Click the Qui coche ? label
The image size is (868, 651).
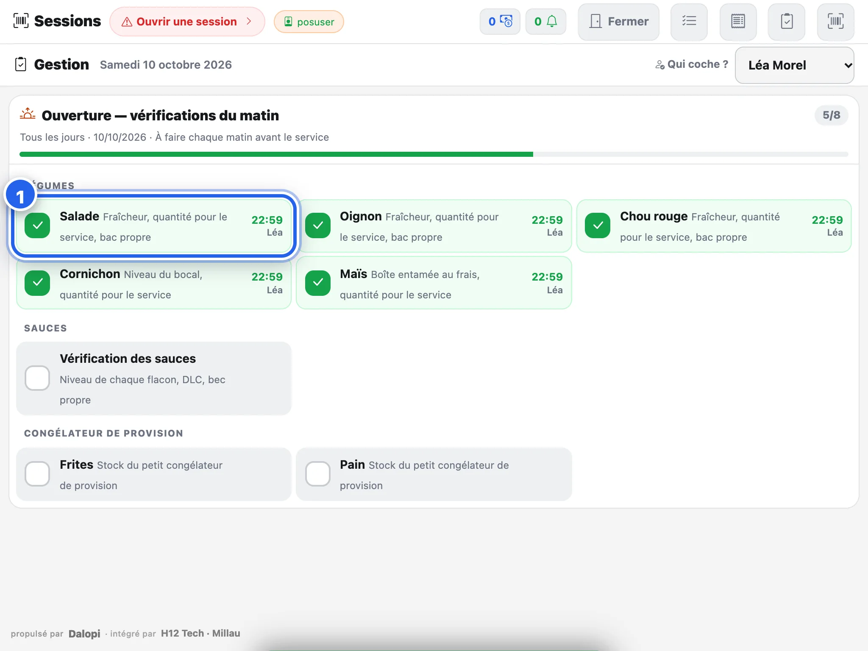click(x=698, y=64)
